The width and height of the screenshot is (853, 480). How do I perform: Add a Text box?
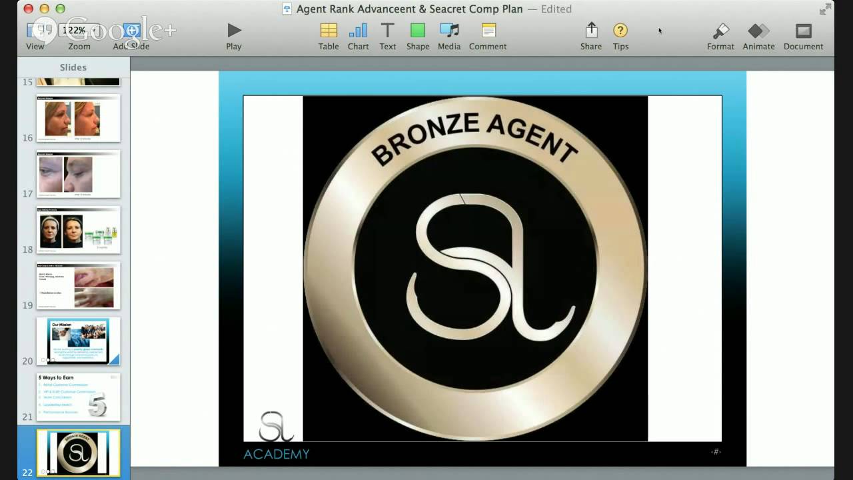(388, 36)
